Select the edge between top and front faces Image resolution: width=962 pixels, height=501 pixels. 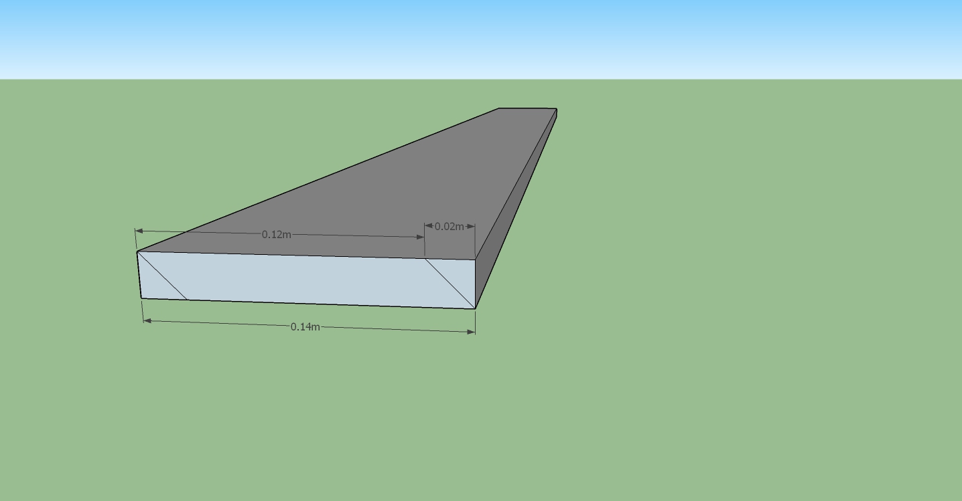coord(306,256)
